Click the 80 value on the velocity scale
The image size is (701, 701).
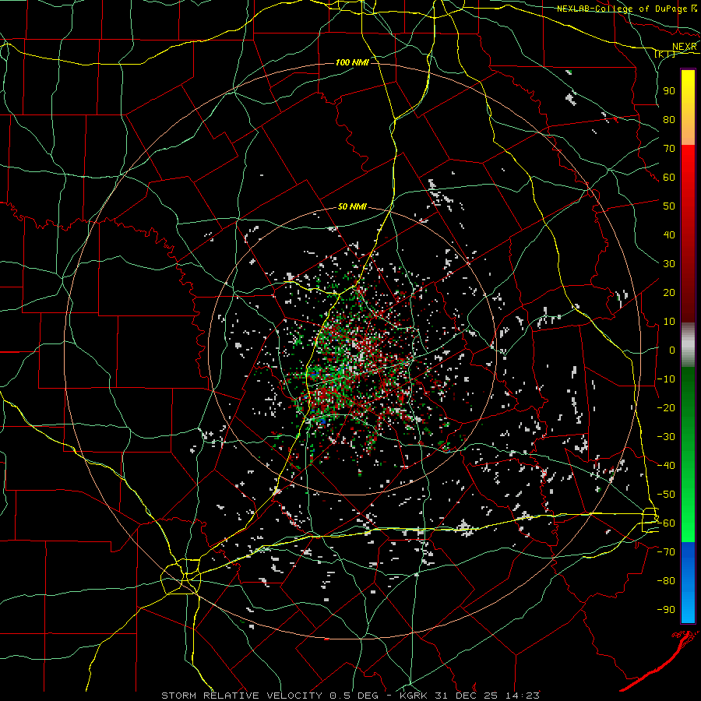pyautogui.click(x=669, y=120)
